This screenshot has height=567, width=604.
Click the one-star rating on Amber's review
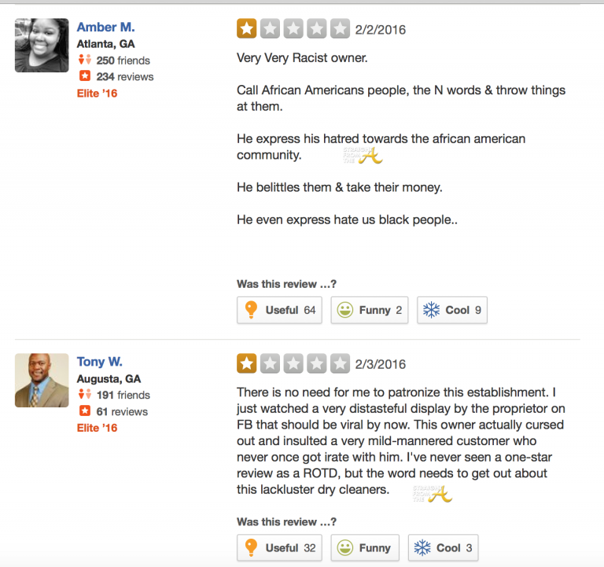click(246, 29)
